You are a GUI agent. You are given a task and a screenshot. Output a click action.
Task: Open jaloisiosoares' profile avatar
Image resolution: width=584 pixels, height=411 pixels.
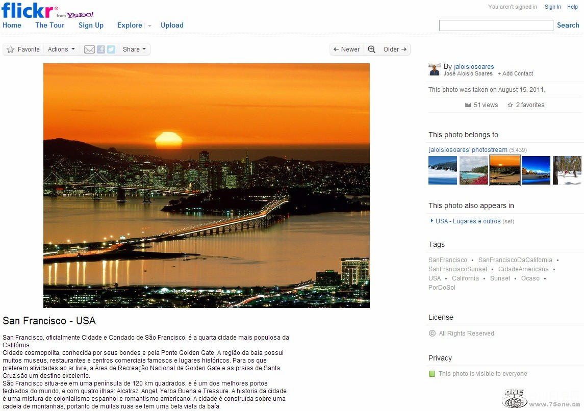(x=435, y=70)
